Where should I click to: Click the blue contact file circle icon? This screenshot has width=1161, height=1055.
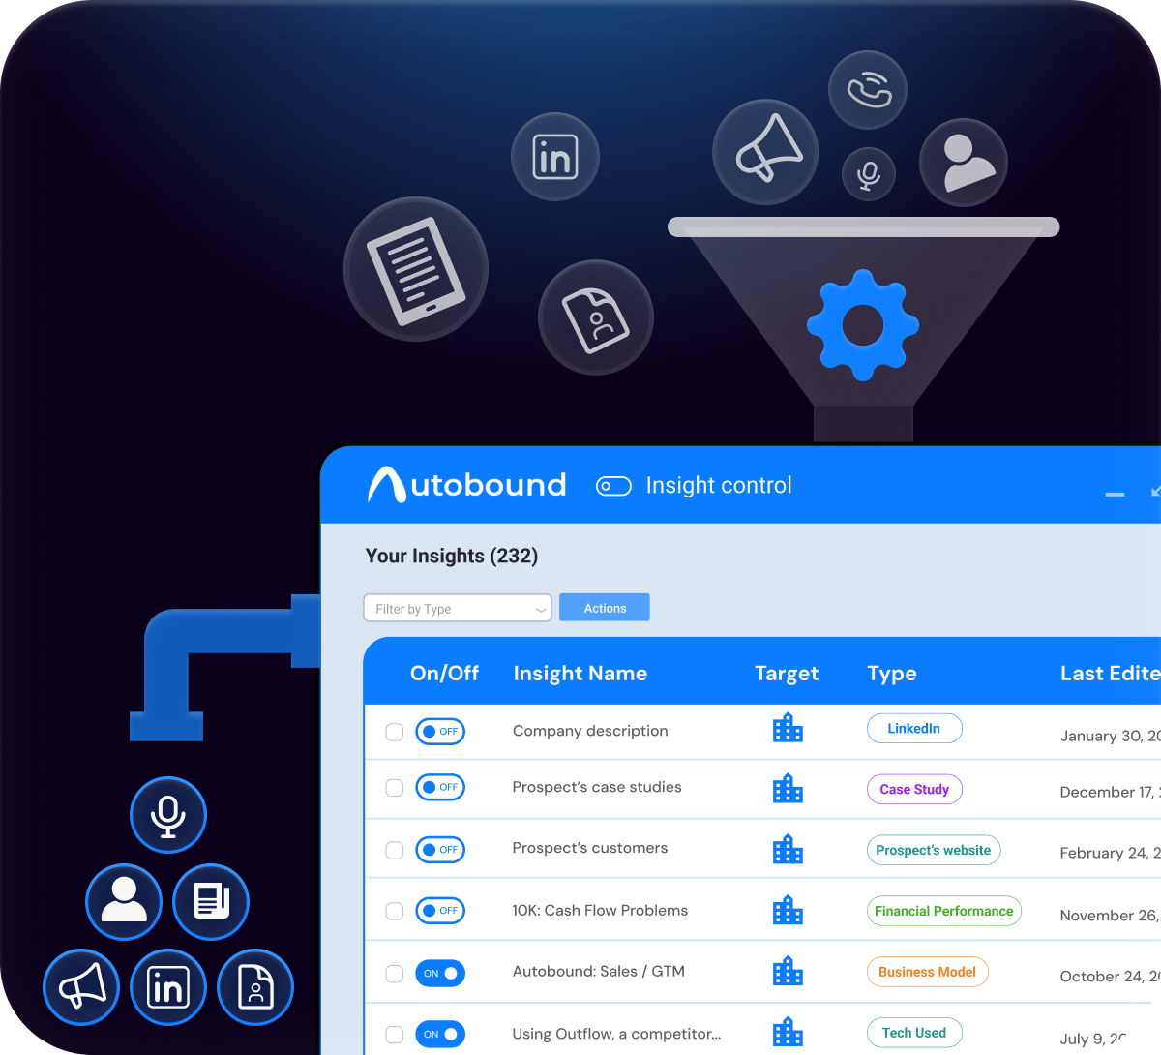tap(255, 987)
